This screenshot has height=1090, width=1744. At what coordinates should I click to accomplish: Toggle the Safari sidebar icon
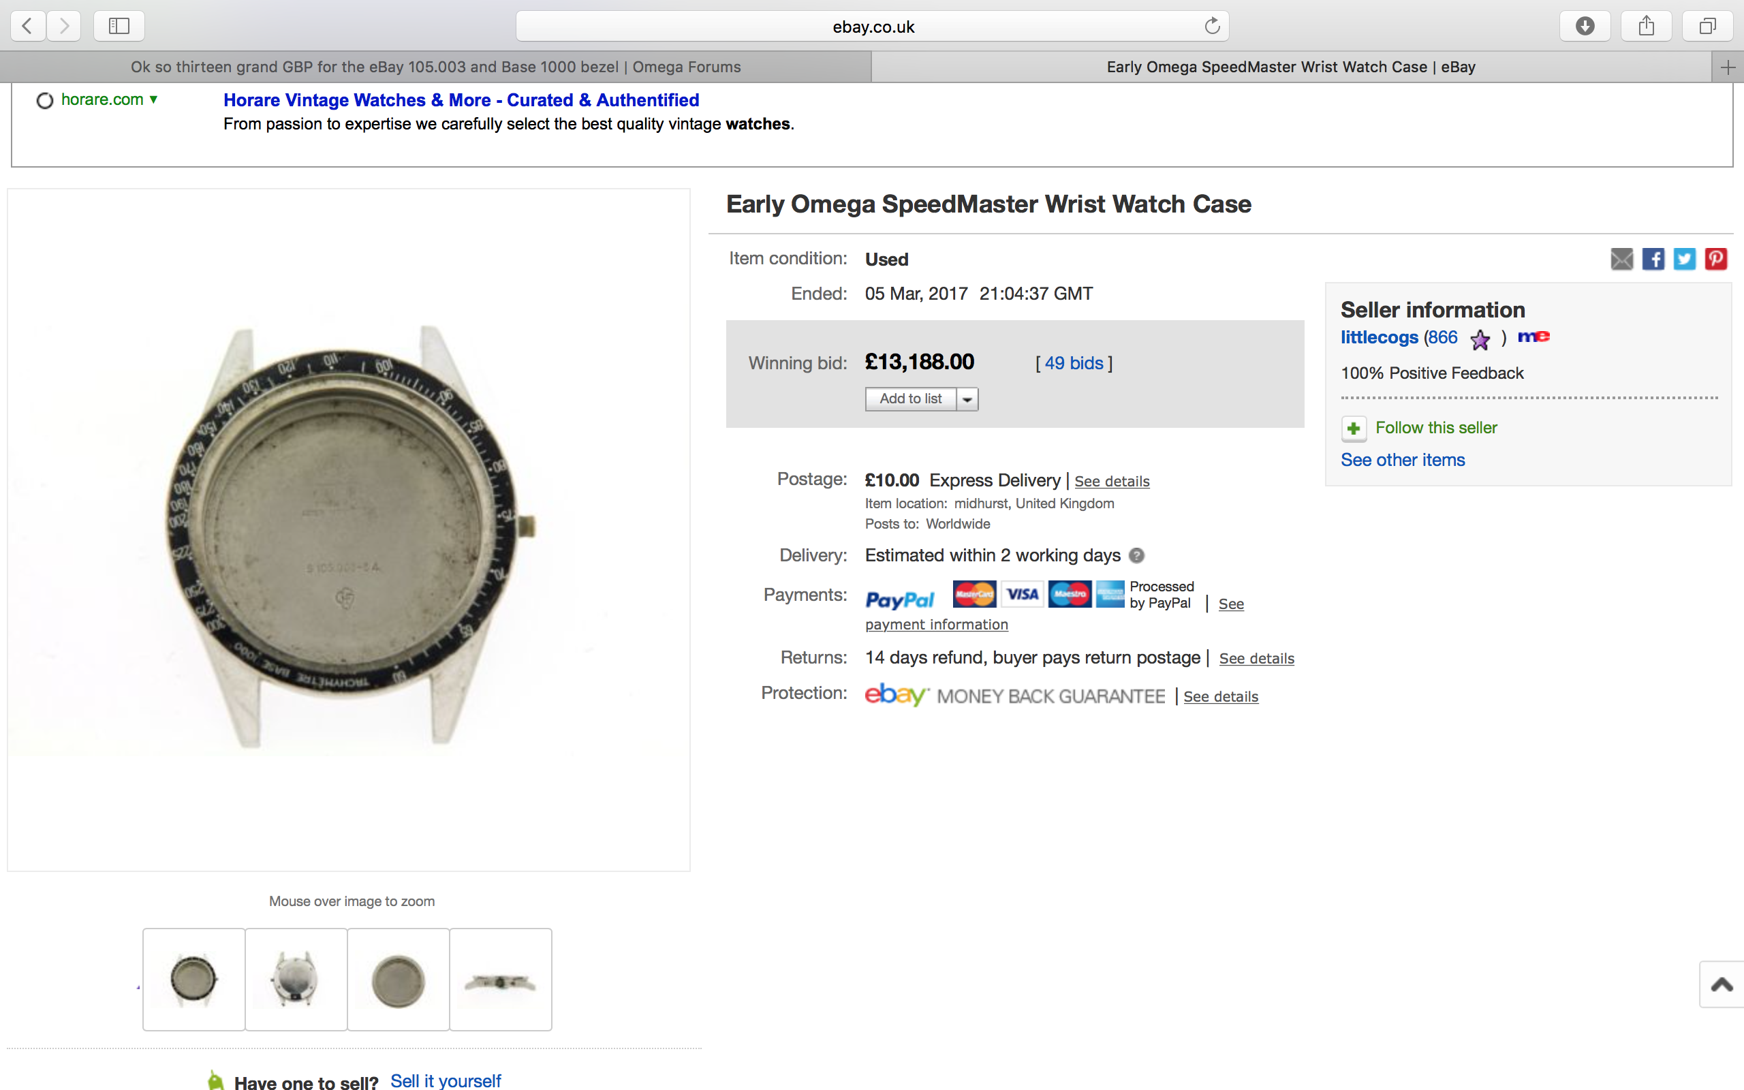(119, 27)
